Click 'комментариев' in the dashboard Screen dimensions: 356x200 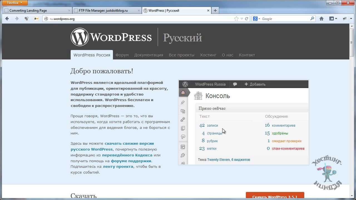(284, 126)
